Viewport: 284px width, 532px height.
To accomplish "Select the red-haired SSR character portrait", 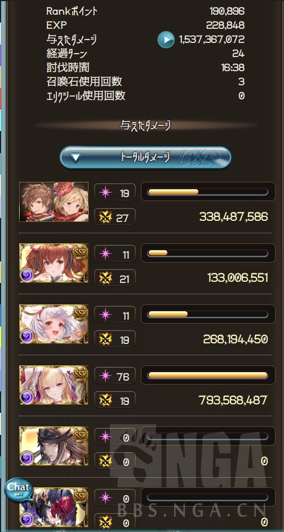I will (54, 263).
